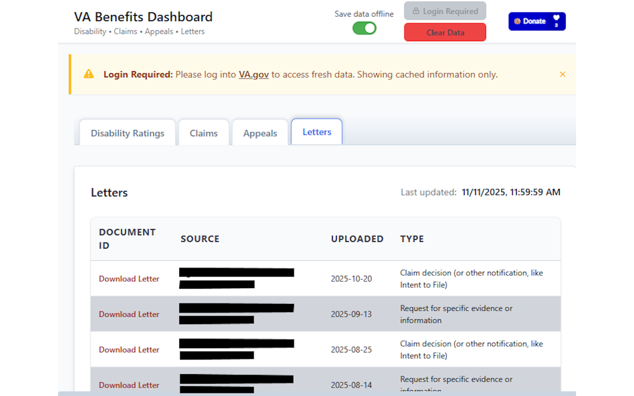Screen dimensions: 634x396
Task: Download Letter uploaded 2025-08-25
Action: 129,349
